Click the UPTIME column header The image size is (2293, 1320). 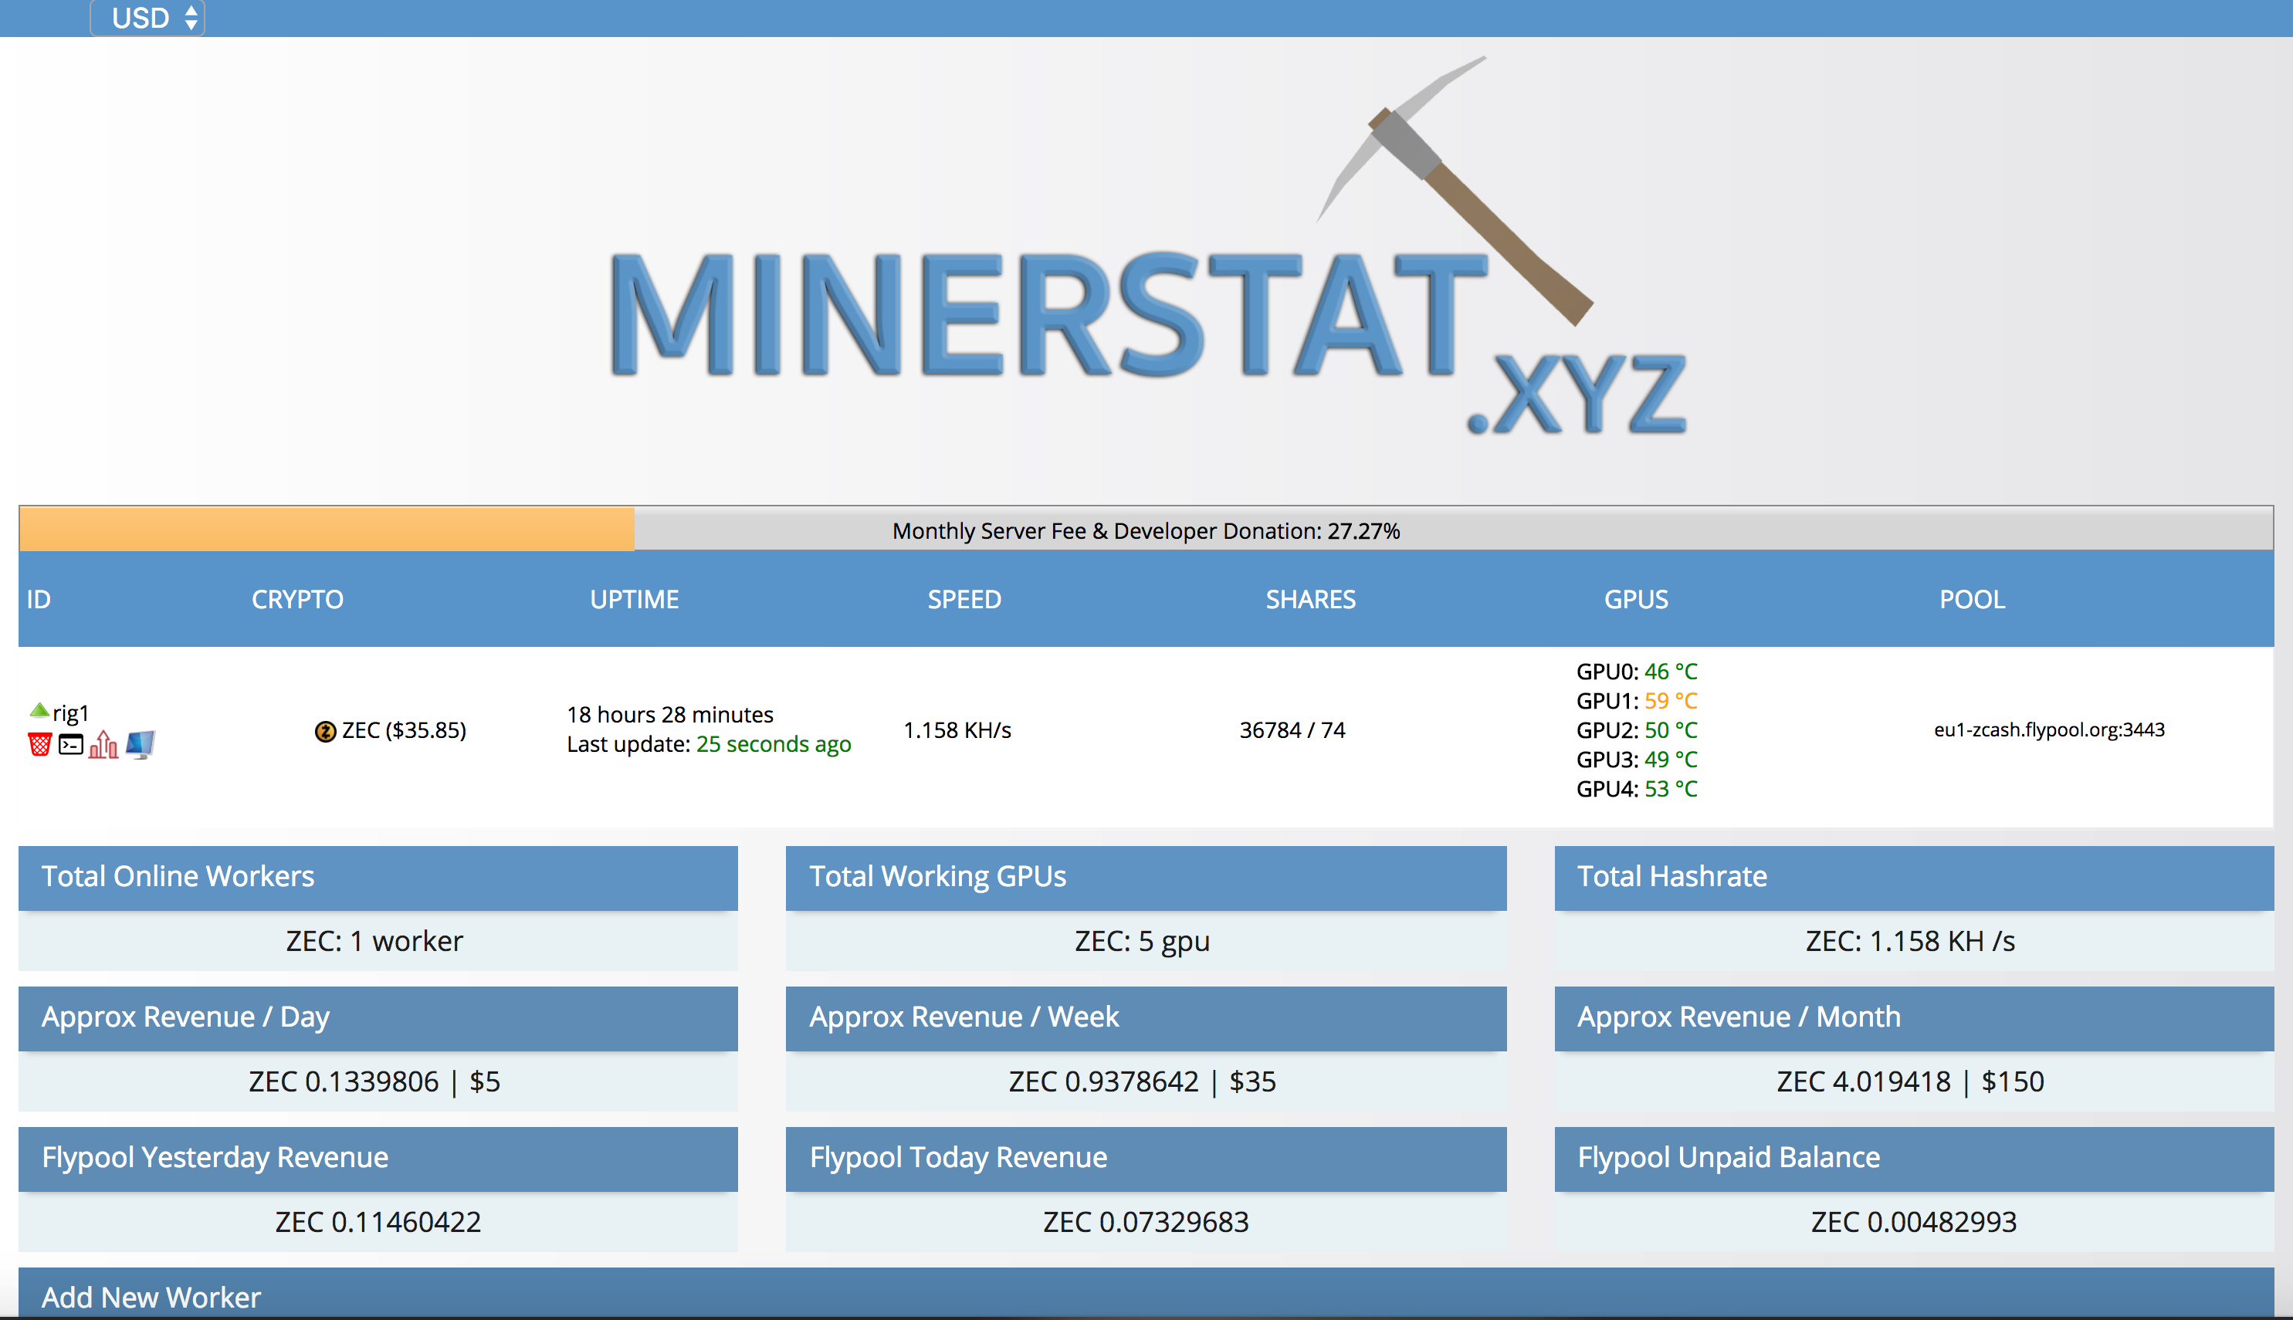coord(635,599)
